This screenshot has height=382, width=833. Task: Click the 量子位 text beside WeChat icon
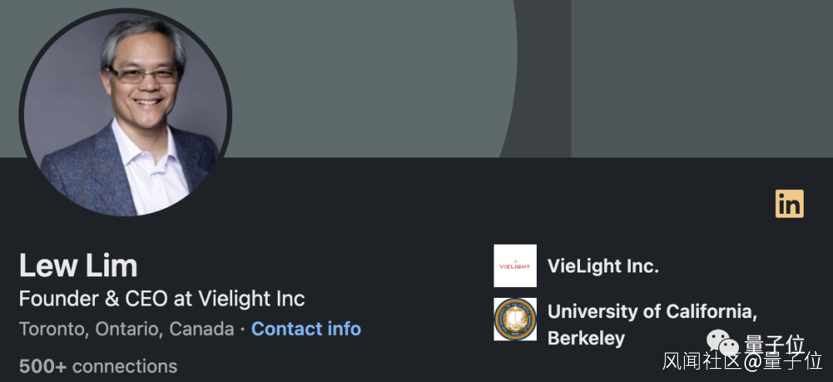coord(774,343)
